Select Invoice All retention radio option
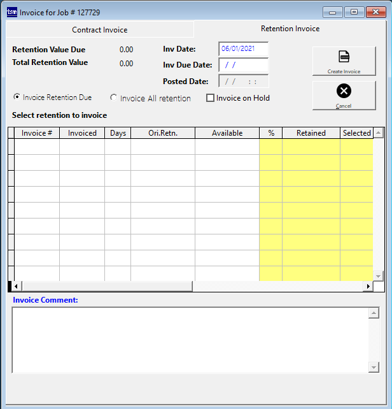This screenshot has height=409, width=392. (x=114, y=98)
